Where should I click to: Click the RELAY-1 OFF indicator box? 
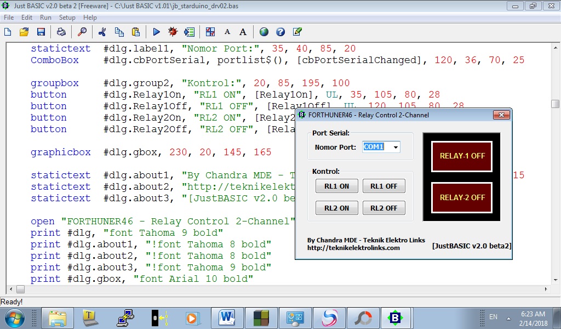[x=462, y=156]
